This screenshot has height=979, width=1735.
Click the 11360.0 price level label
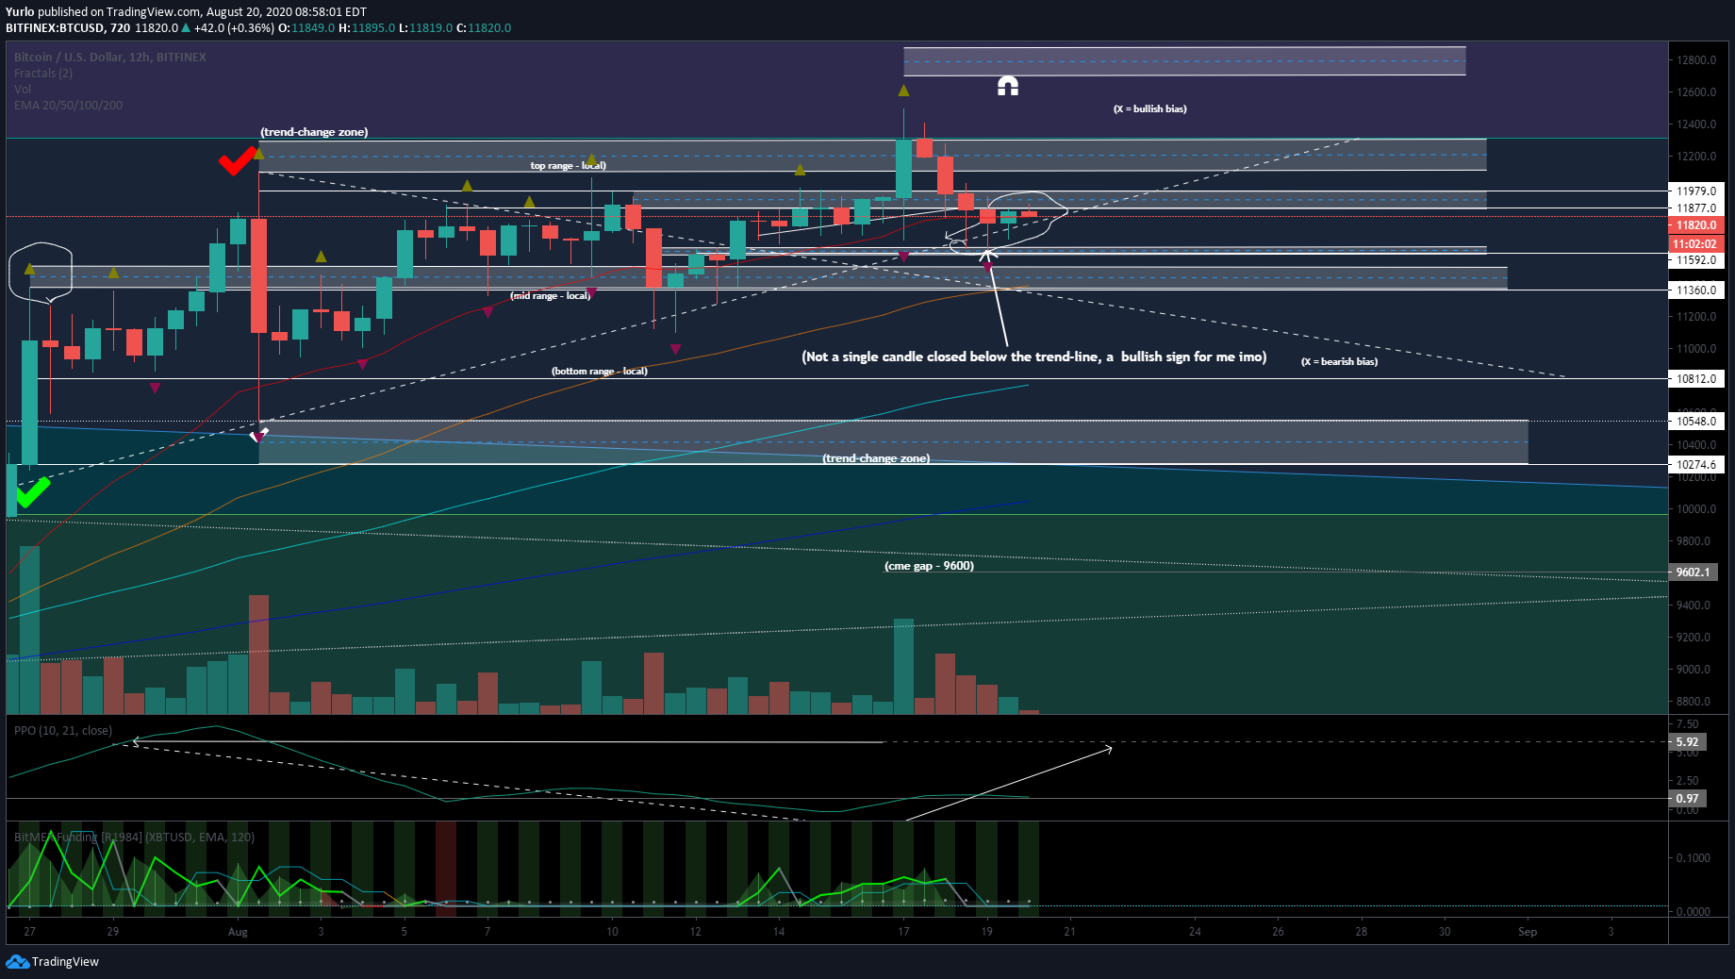point(1696,290)
